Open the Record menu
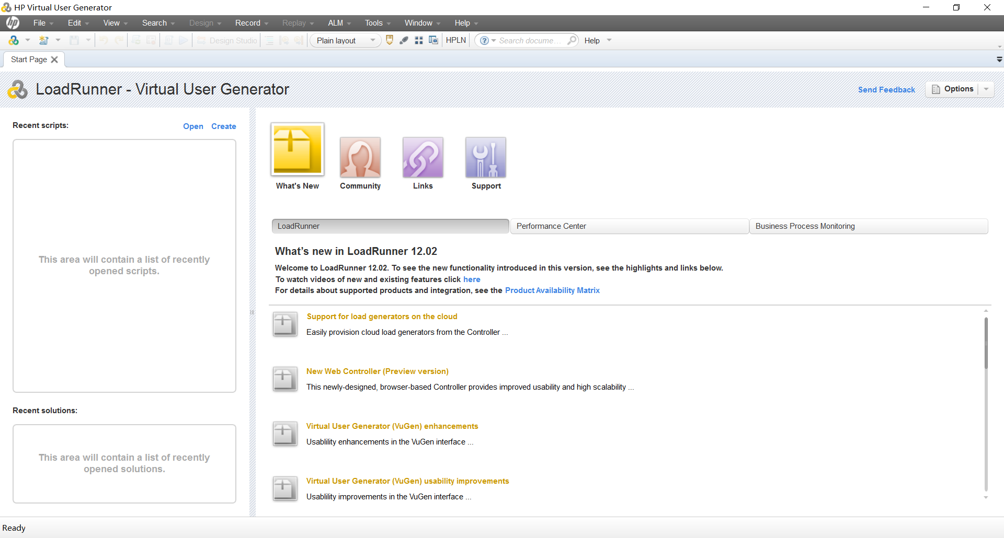Viewport: 1004px width, 538px height. (252, 23)
